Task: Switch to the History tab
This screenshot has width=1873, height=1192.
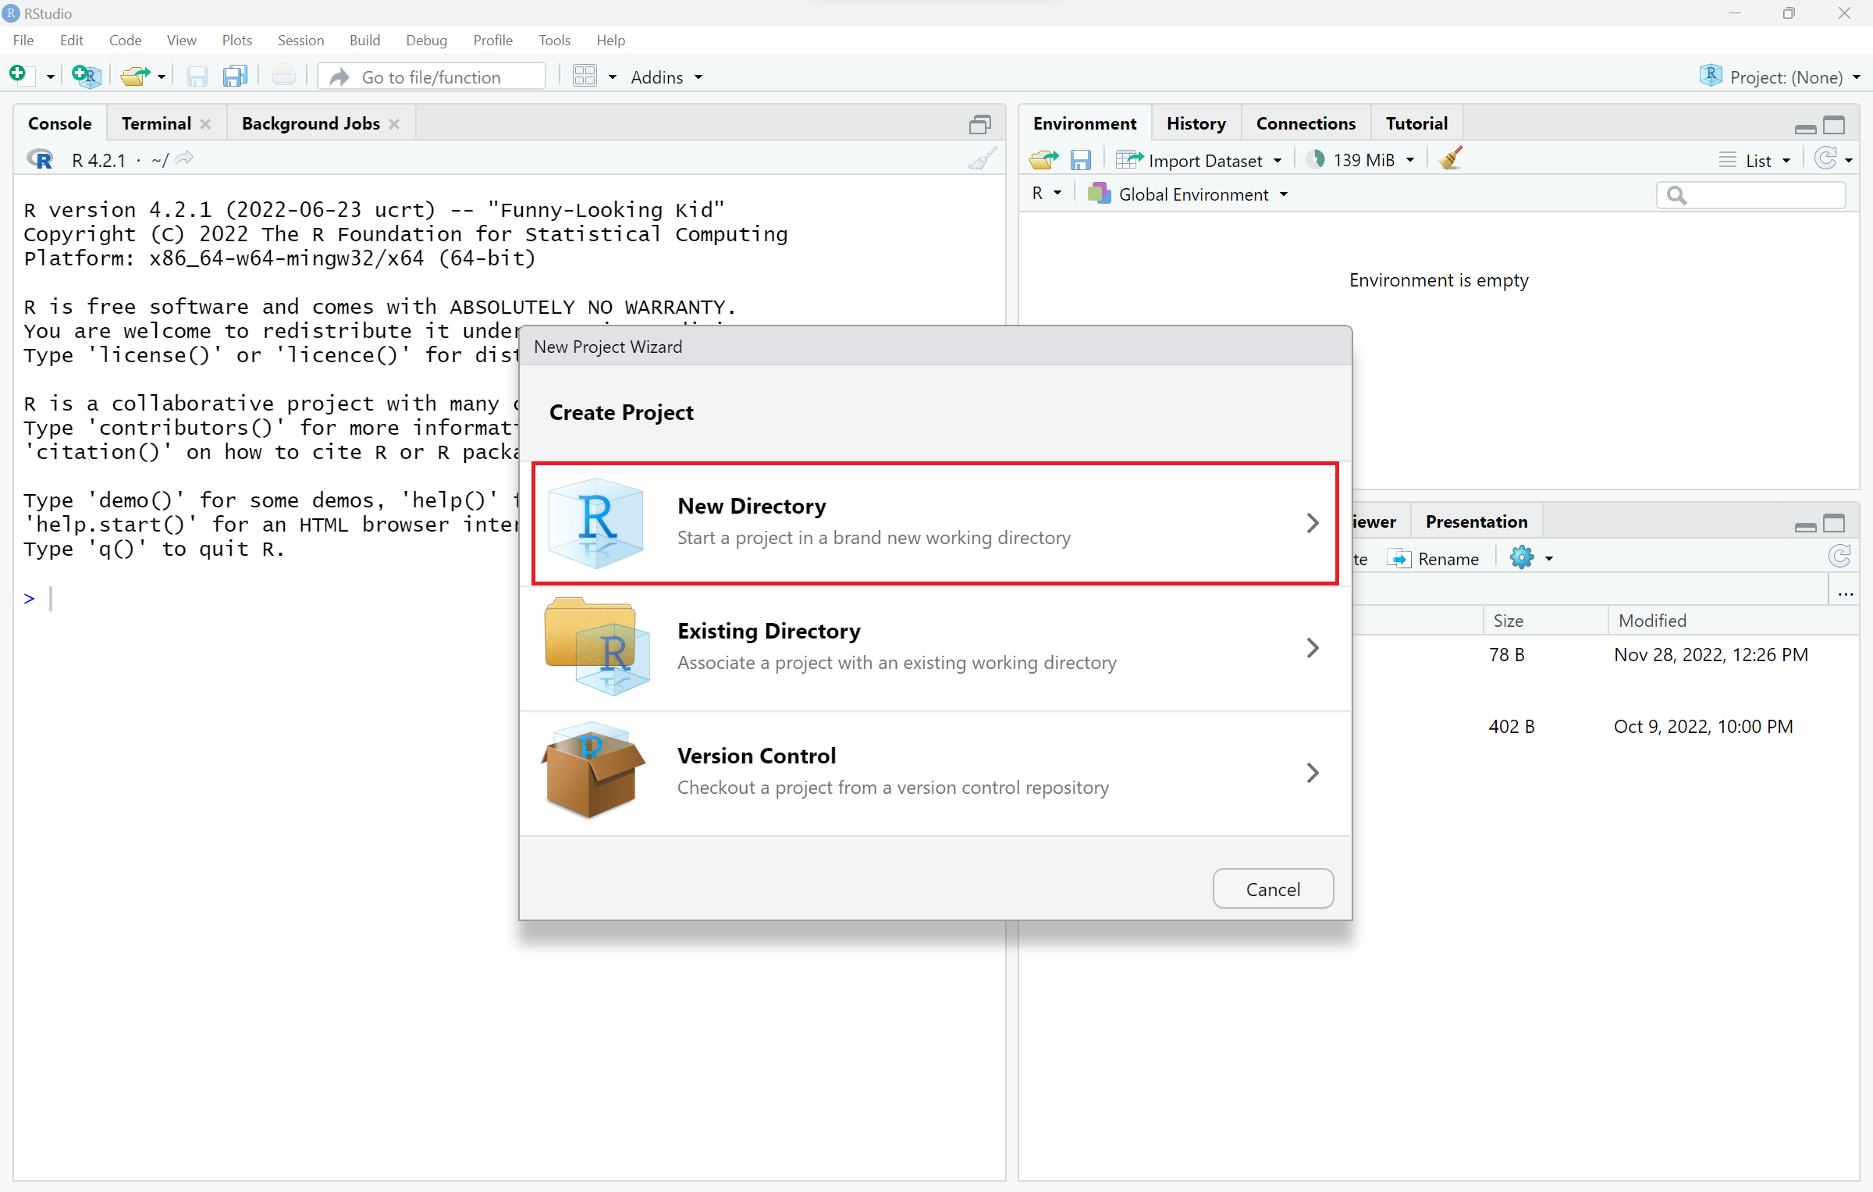Action: click(x=1195, y=123)
